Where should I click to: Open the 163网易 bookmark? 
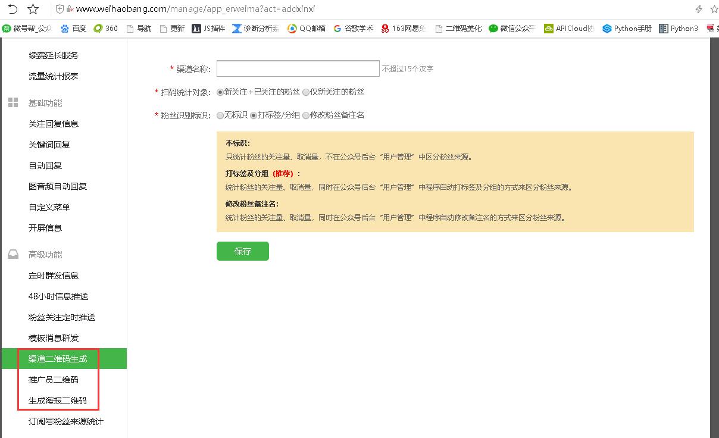coord(404,28)
